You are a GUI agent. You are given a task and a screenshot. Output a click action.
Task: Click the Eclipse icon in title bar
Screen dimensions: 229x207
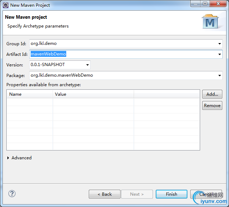6,5
